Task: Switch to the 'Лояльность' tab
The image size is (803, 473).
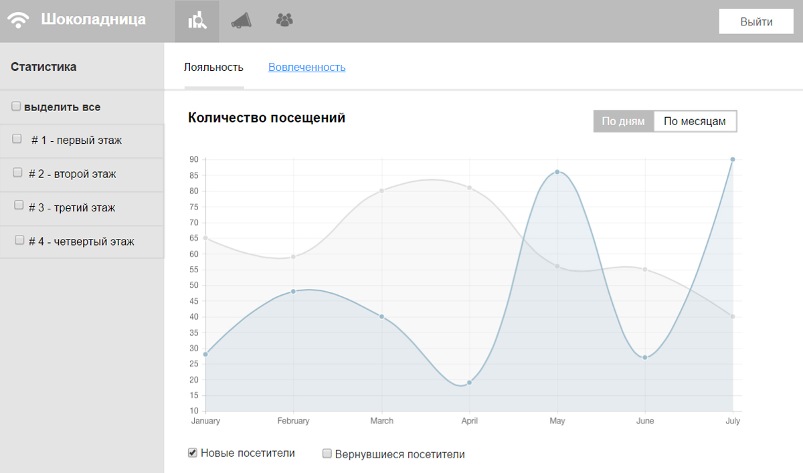Action: click(213, 68)
